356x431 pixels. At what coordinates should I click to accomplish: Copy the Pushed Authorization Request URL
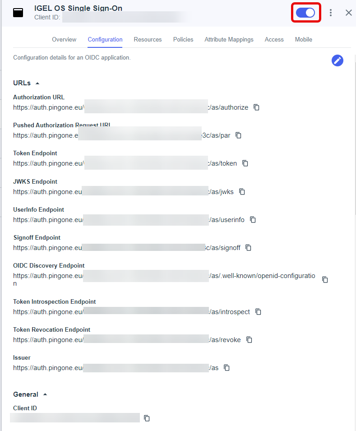coord(239,135)
